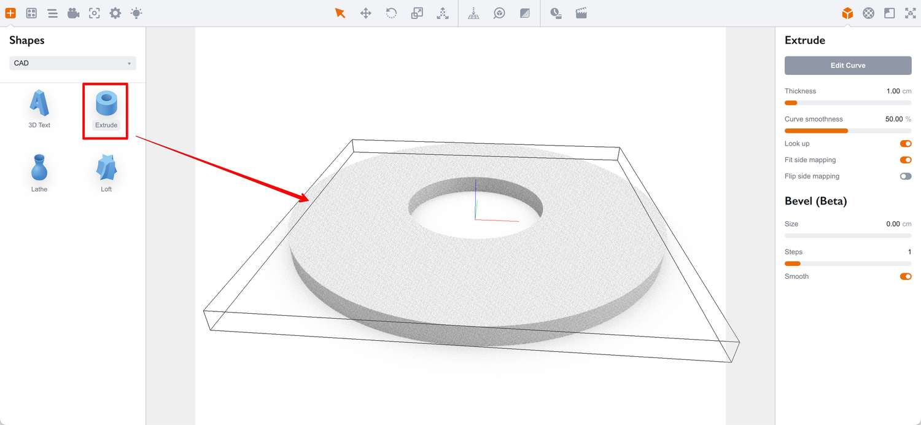921x425 pixels.
Task: Adjust the Curve smoothness slider
Action: [x=848, y=131]
